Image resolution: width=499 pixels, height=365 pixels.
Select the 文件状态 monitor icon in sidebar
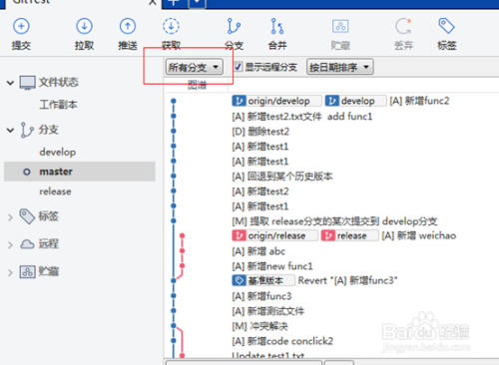[x=27, y=83]
